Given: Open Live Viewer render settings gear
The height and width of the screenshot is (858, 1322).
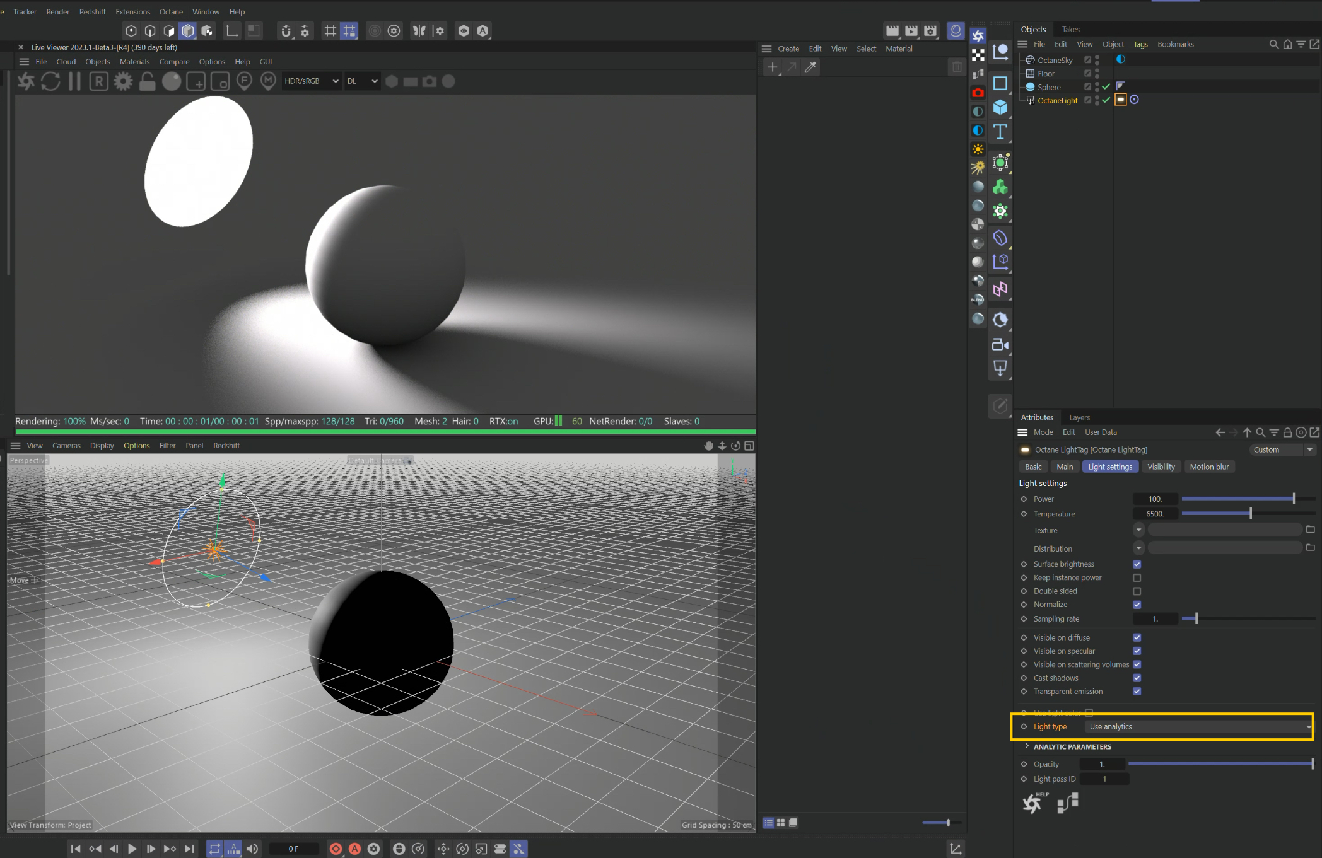Looking at the screenshot, I should [x=123, y=81].
